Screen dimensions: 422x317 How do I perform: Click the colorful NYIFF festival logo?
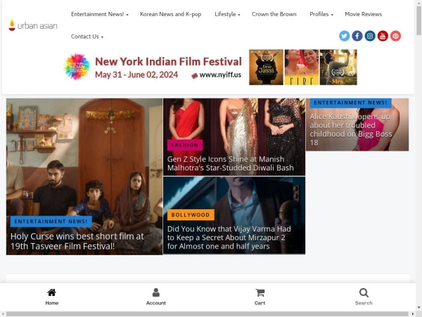[77, 67]
